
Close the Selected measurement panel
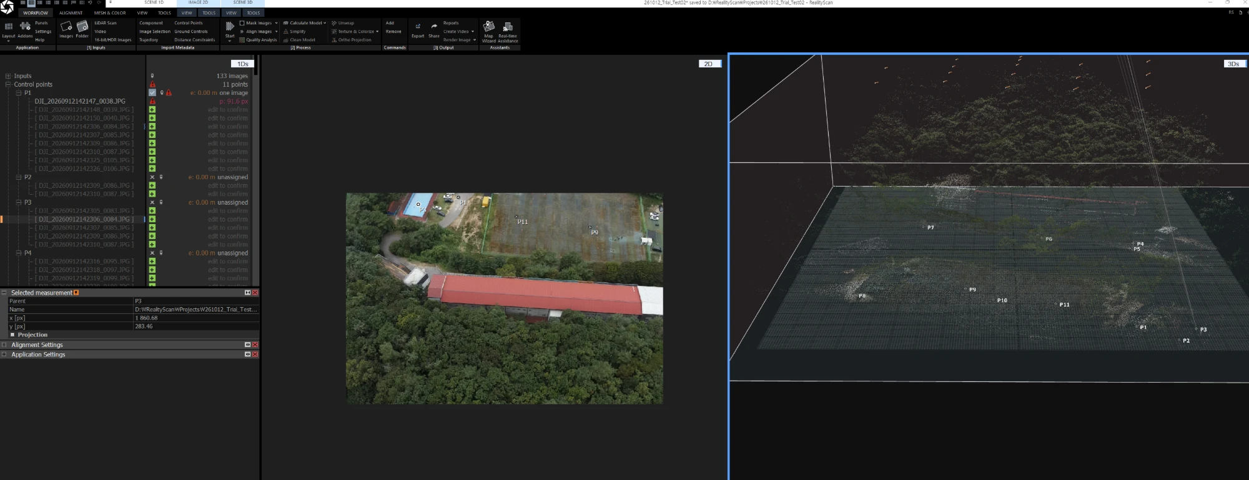[x=255, y=293]
